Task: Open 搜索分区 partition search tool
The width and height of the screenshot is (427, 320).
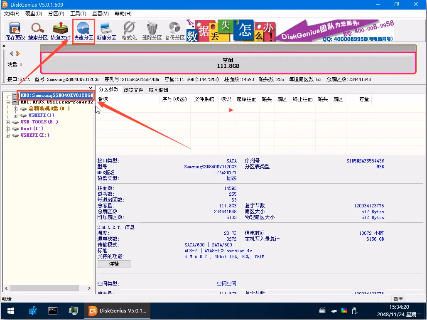Action: (x=38, y=31)
